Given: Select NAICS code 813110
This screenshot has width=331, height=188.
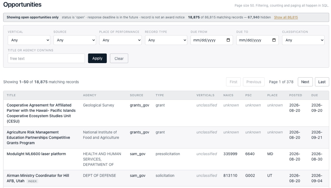Looking at the screenshot, I should click(x=230, y=176).
